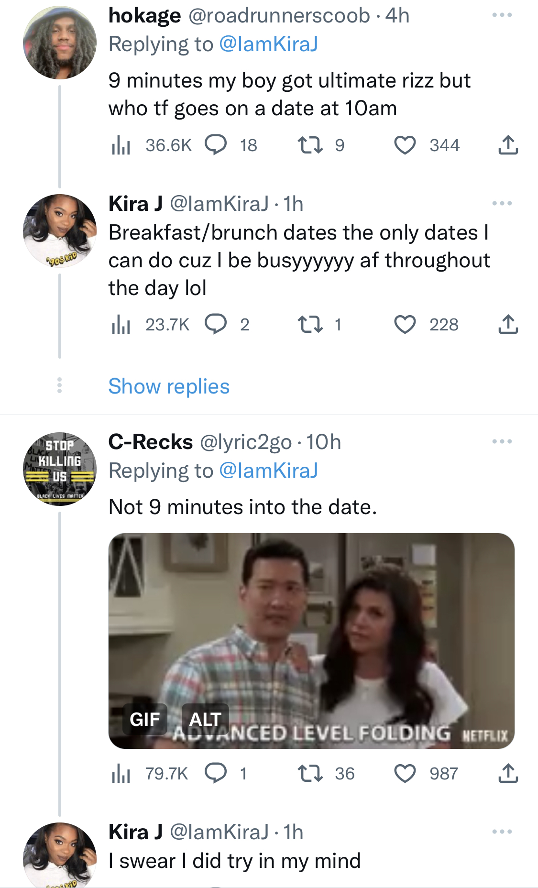Screen dimensions: 538x888
Task: Open reply bubble on hokage's tweet
Action: (216, 145)
